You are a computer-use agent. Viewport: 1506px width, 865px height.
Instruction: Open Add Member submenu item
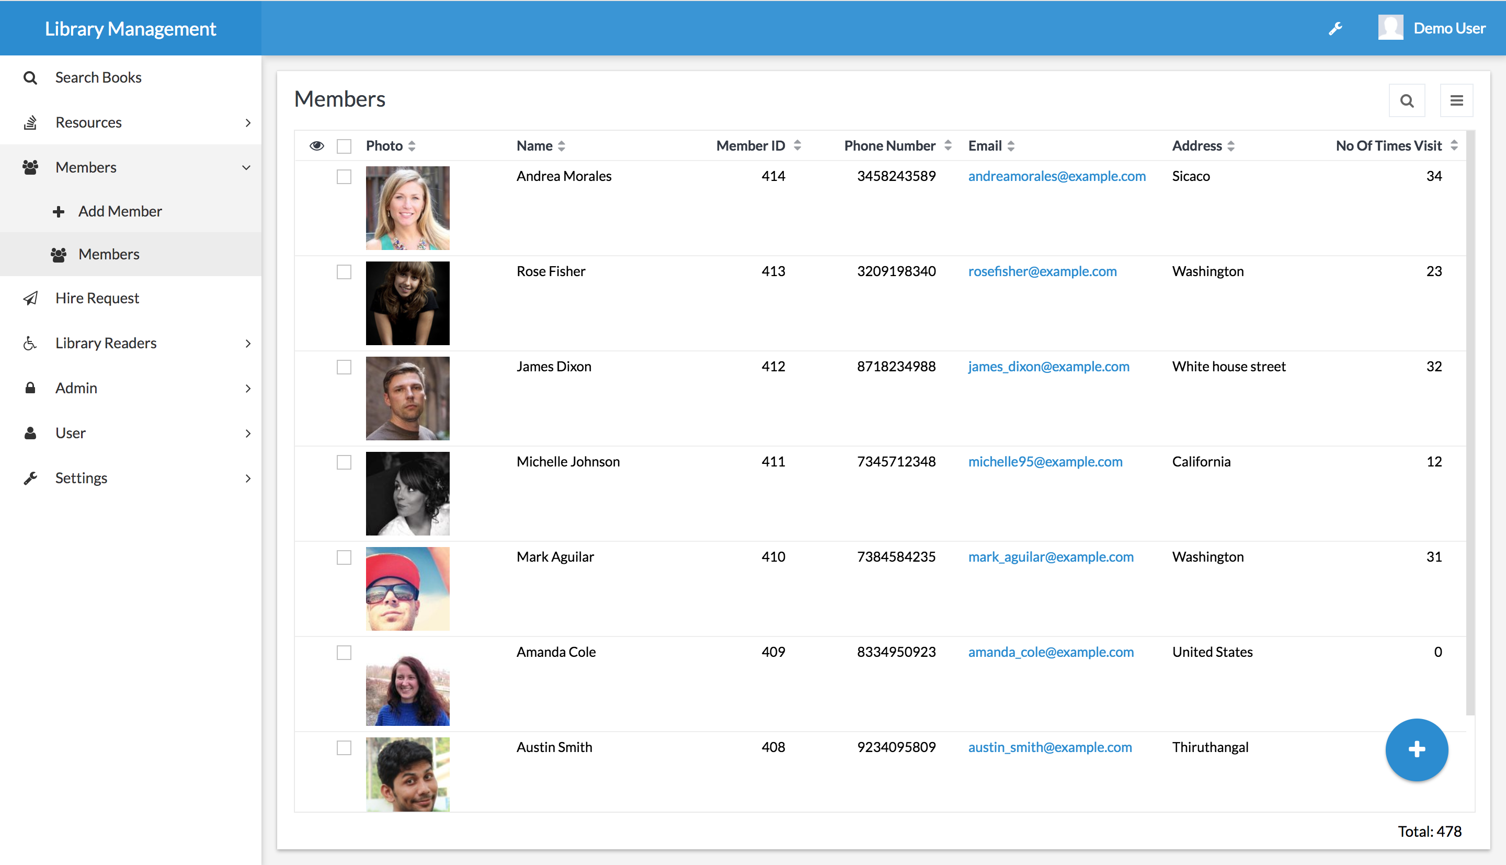point(119,211)
